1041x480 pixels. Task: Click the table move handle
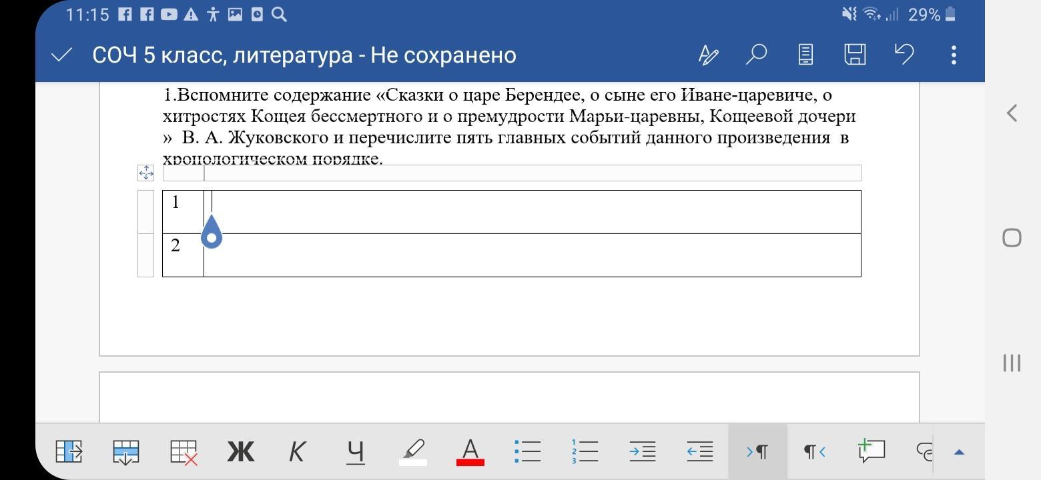(x=146, y=173)
